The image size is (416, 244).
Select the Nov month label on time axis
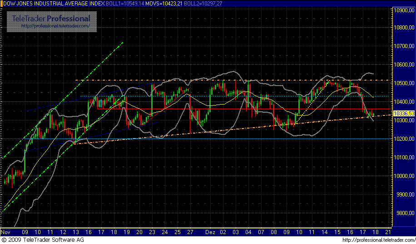pos(5,232)
